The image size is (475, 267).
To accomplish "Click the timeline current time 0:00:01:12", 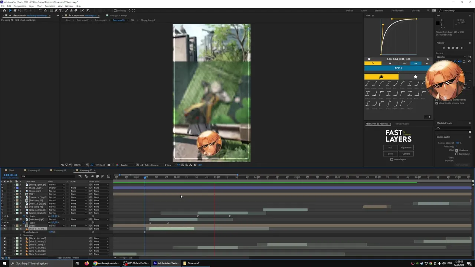I will (x=10, y=175).
